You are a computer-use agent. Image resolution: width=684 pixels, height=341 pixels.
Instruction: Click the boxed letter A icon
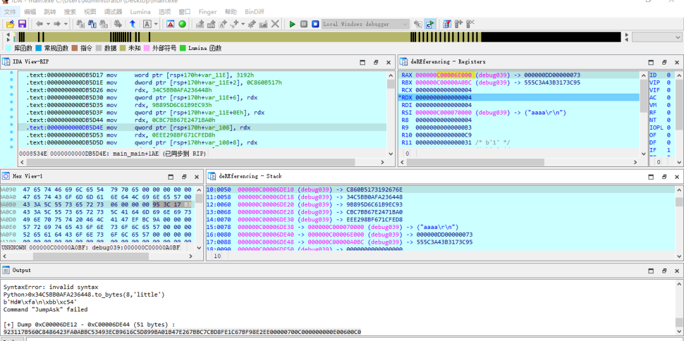[x=147, y=24]
